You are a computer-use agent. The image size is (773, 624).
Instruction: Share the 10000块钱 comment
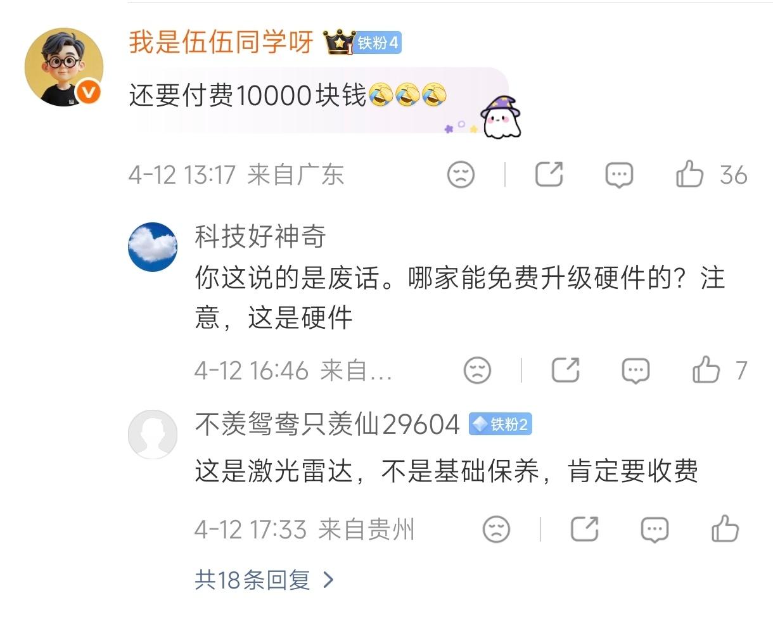pos(549,174)
